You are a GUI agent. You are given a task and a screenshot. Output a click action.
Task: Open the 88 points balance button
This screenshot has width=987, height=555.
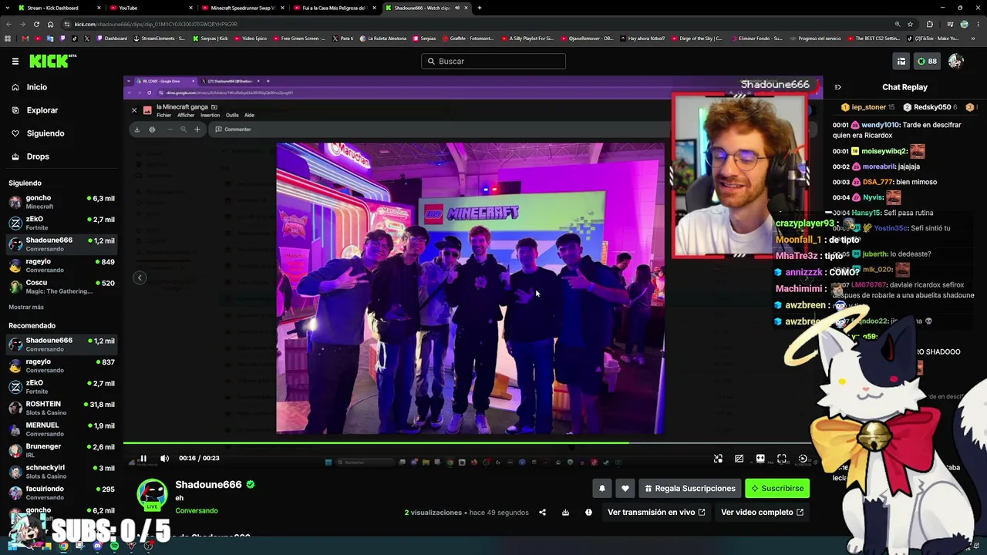(x=927, y=61)
